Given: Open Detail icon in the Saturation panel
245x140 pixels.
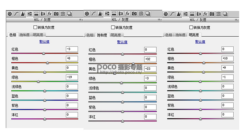Looking at the screenshot, I should [100, 14].
